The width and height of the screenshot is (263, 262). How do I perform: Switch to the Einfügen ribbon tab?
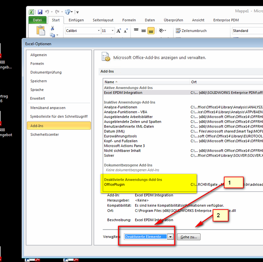pyautogui.click(x=76, y=20)
